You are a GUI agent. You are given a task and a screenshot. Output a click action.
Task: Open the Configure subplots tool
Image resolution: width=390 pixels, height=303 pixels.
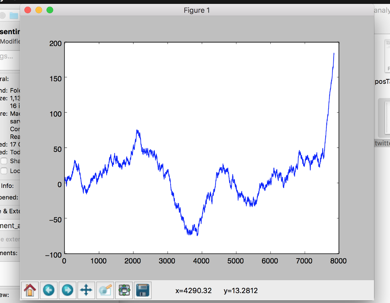click(x=125, y=290)
